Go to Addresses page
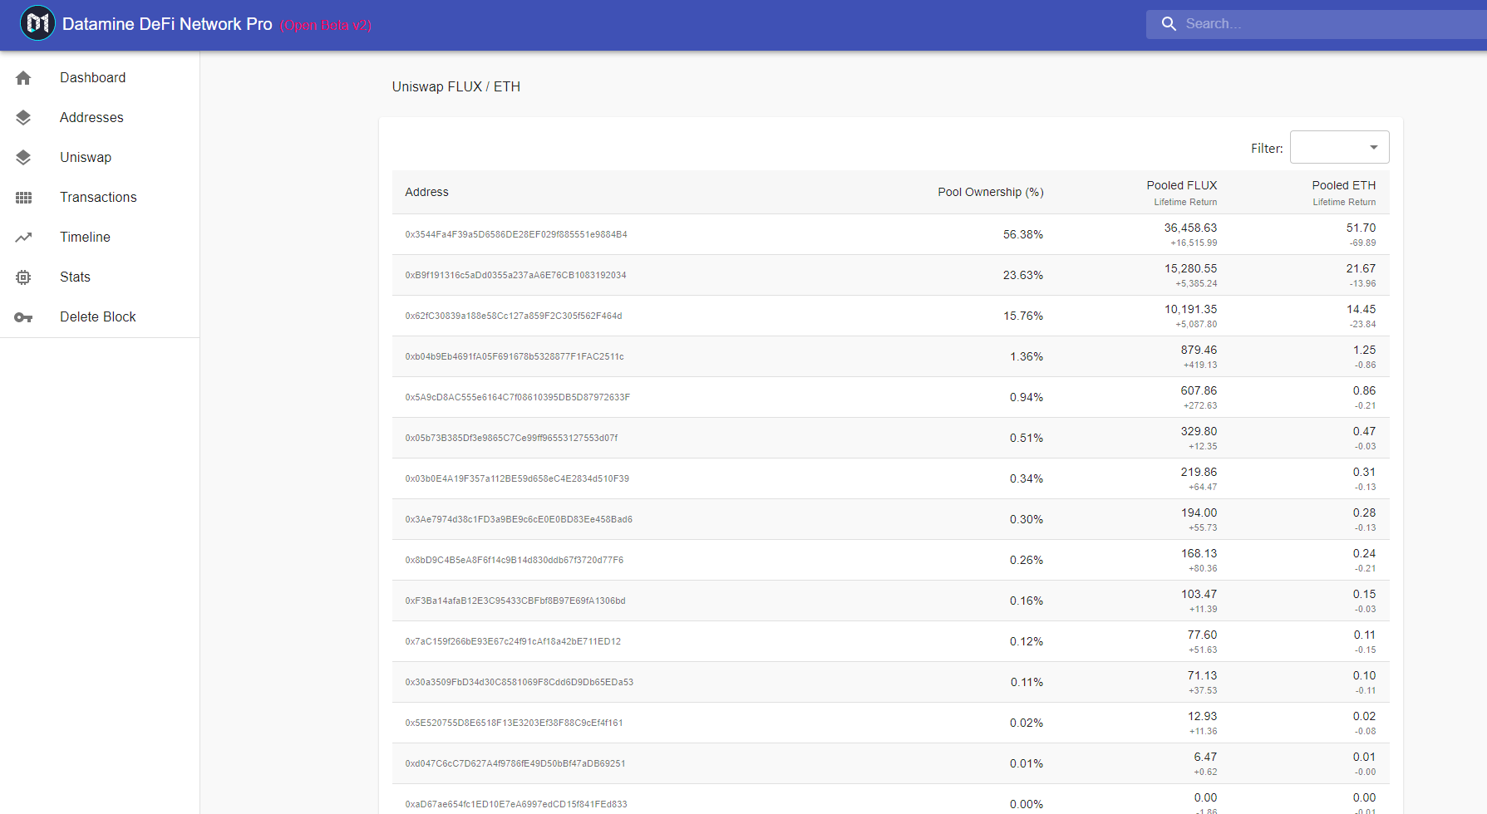Image resolution: width=1487 pixels, height=814 pixels. pos(100,118)
